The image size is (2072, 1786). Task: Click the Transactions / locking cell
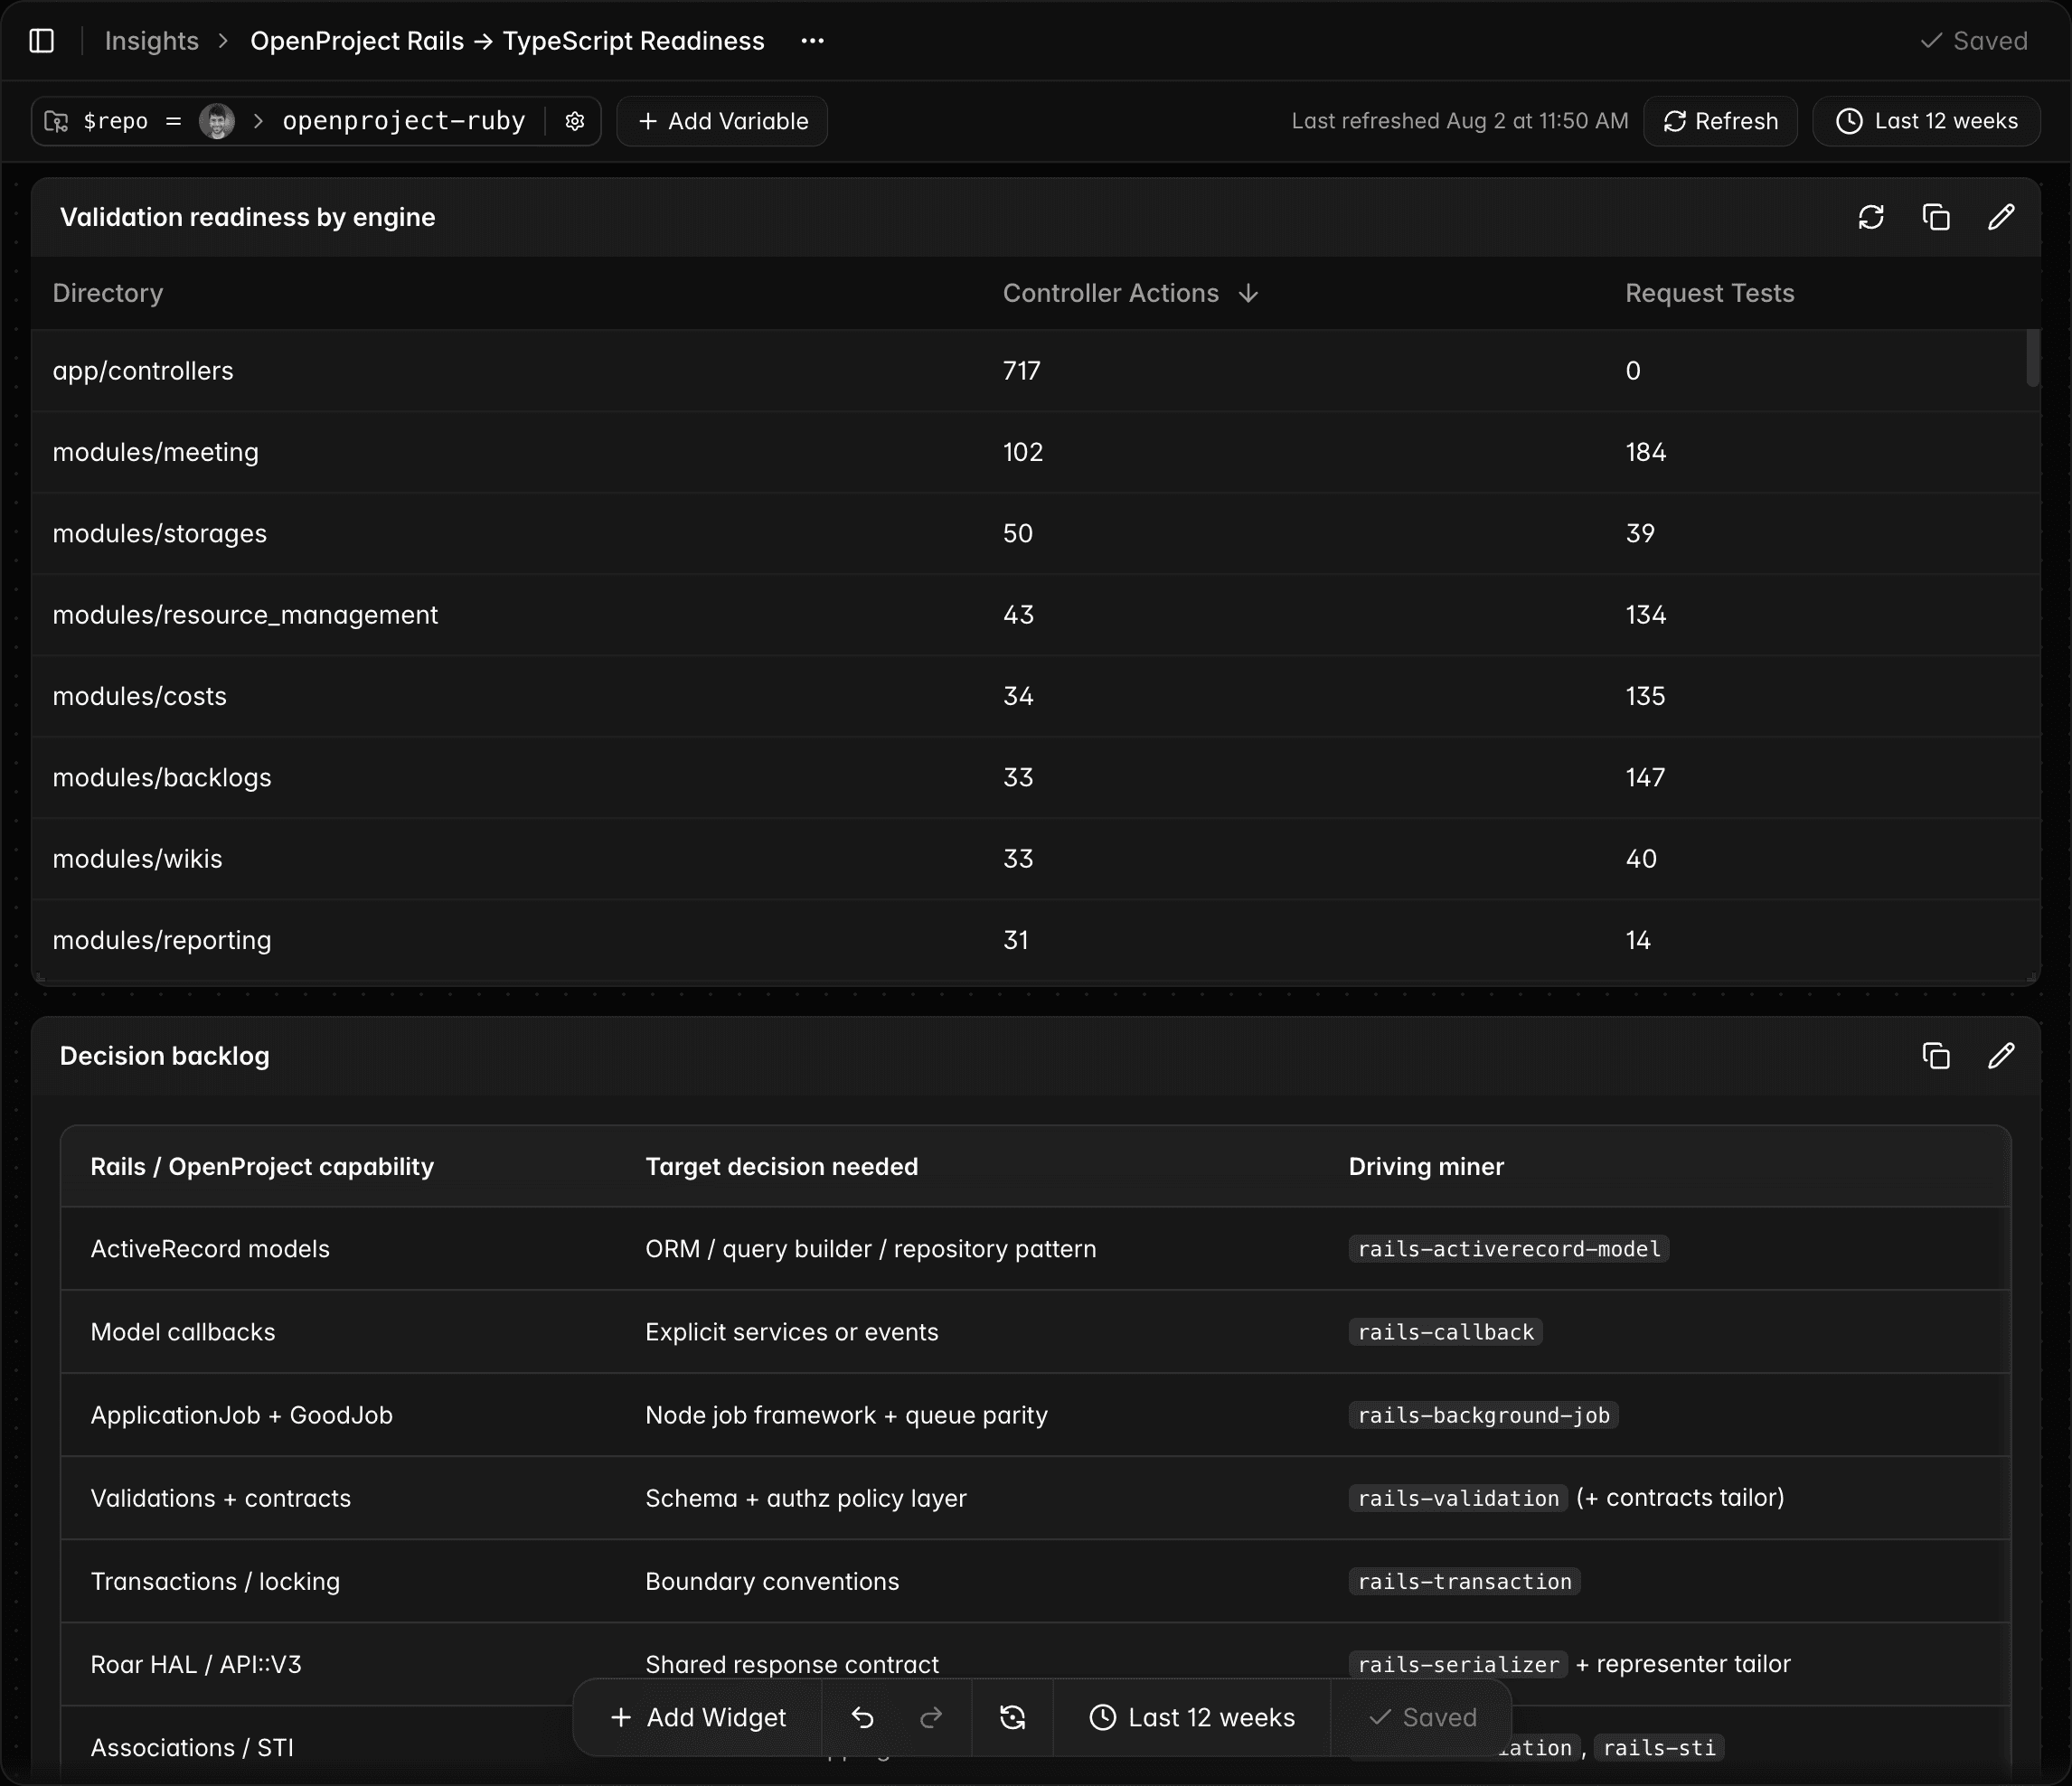(215, 1581)
